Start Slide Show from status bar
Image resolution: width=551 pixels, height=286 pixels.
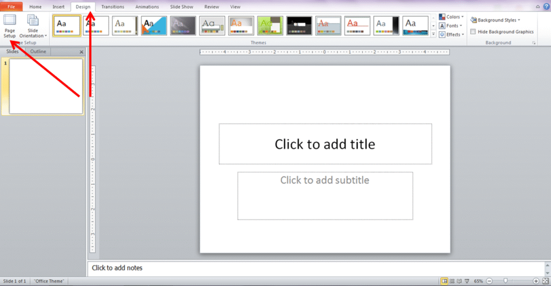click(x=467, y=281)
